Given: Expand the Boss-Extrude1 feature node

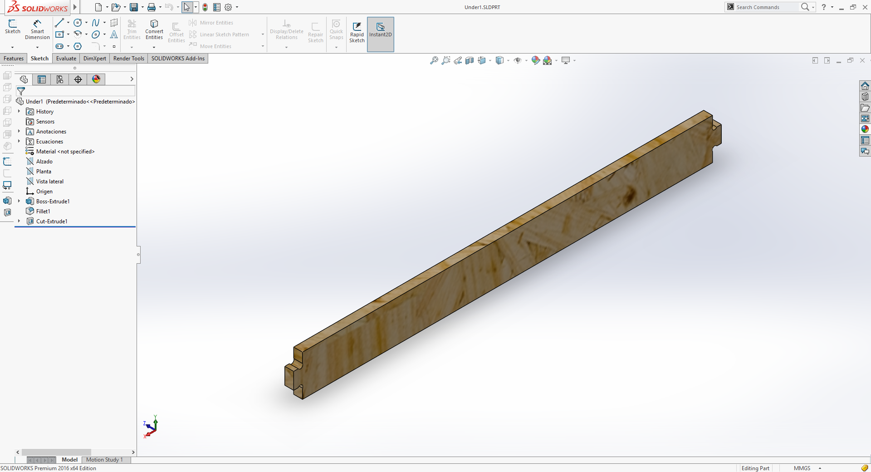Looking at the screenshot, I should pos(19,201).
